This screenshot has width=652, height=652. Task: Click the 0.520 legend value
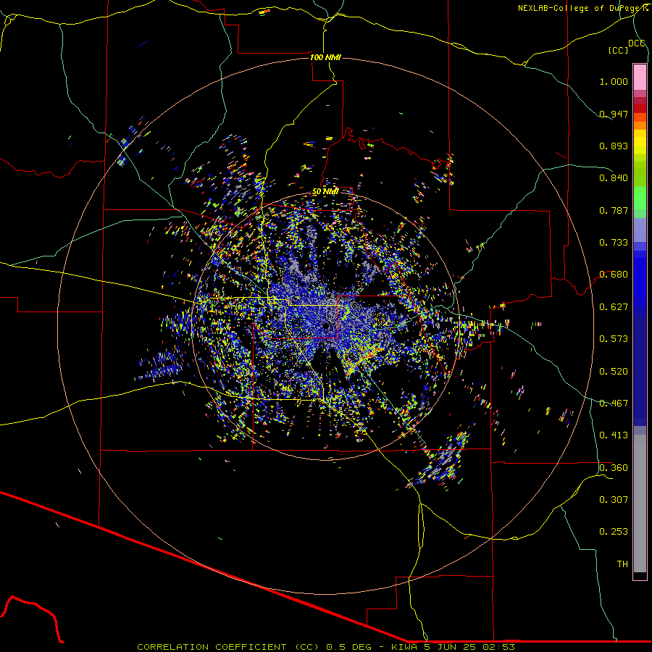click(x=614, y=372)
